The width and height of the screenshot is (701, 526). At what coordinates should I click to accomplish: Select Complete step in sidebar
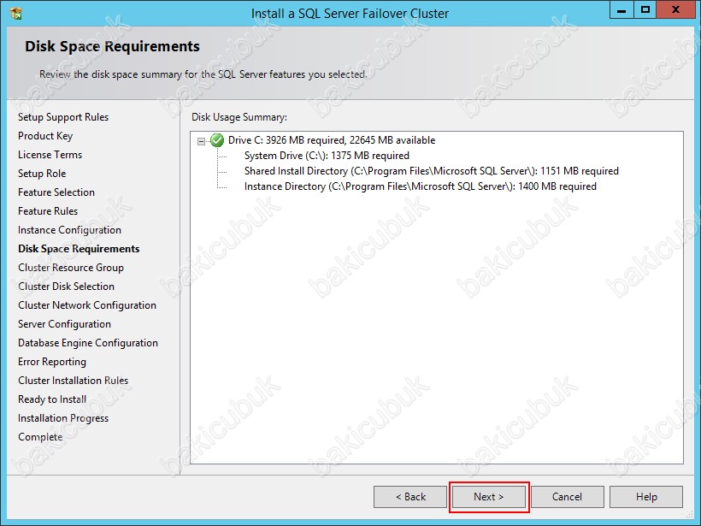pyautogui.click(x=40, y=436)
